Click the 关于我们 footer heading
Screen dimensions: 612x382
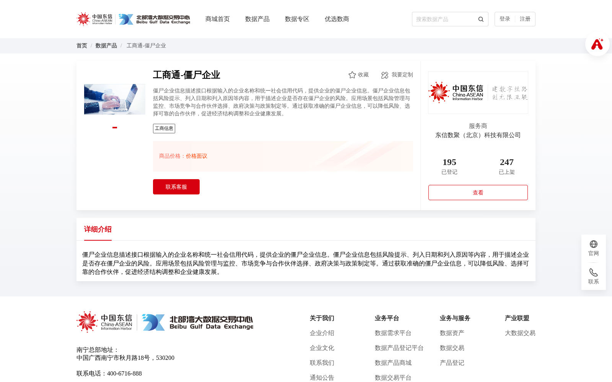click(322, 318)
